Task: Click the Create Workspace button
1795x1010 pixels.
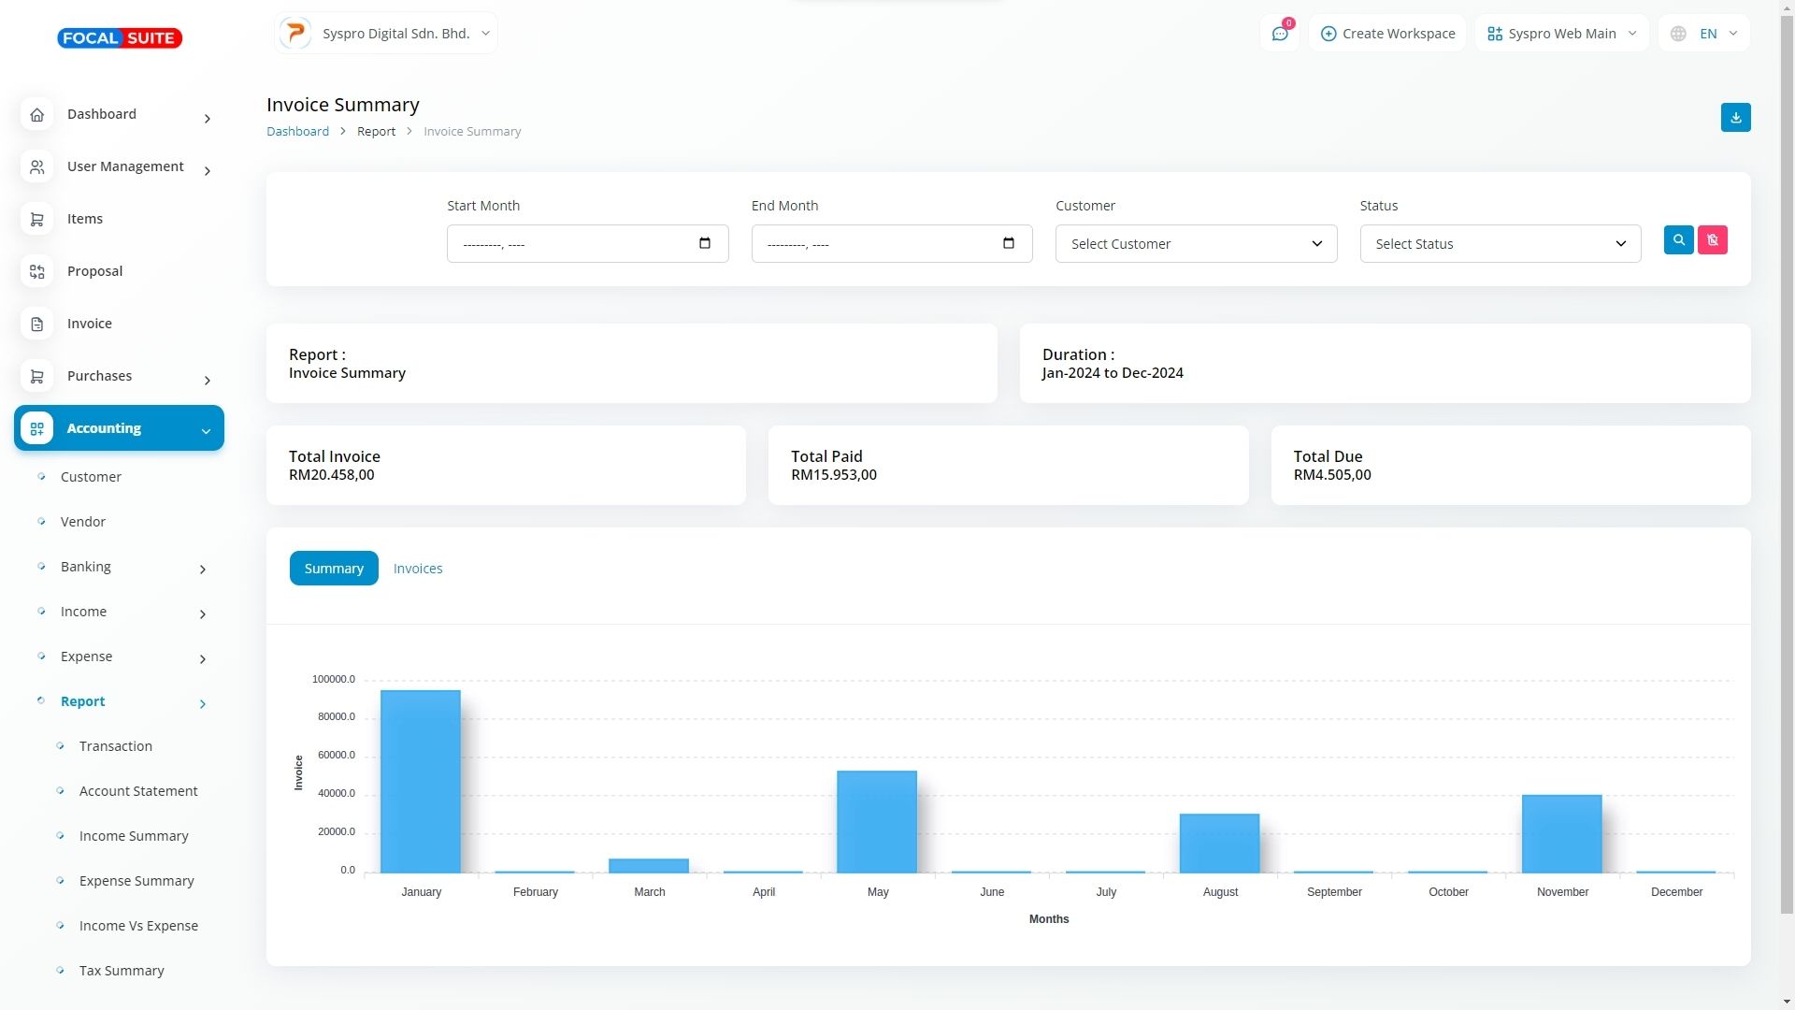Action: [x=1387, y=34]
